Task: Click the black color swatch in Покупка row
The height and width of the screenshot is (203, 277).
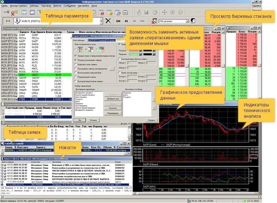Action: point(147,51)
